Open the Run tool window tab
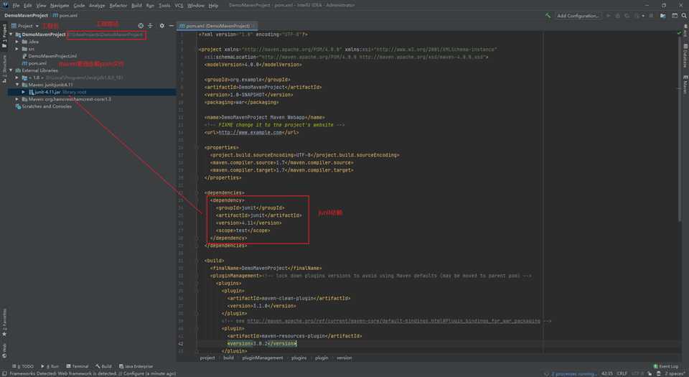689x377 pixels. (50, 366)
